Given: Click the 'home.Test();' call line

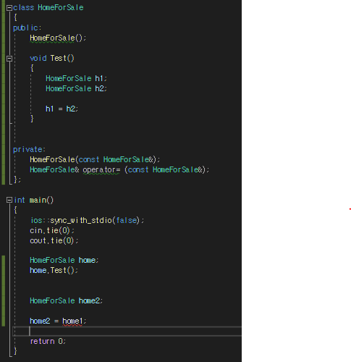Looking at the screenshot, I should pos(54,270).
